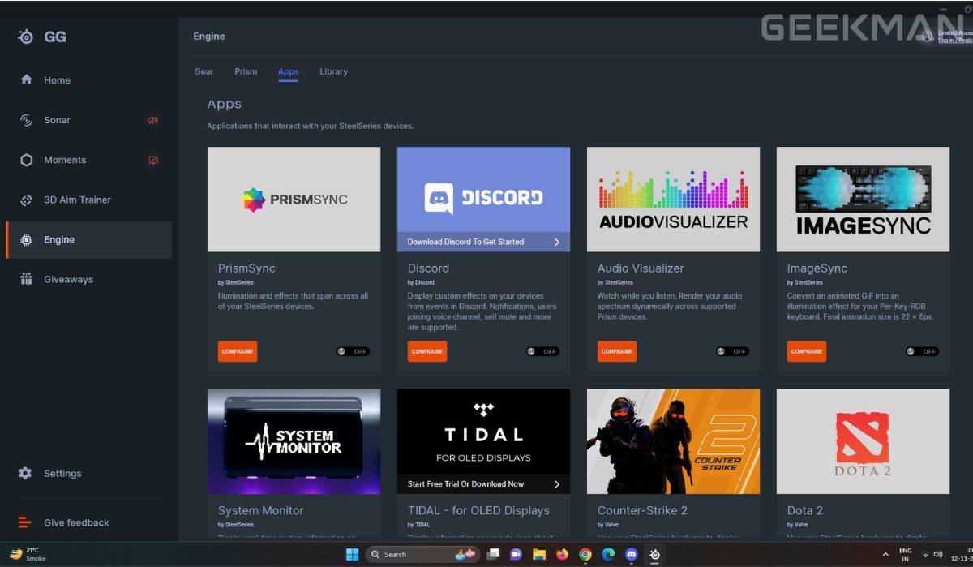
Task: Switch to the Prism tab
Action: coord(246,71)
